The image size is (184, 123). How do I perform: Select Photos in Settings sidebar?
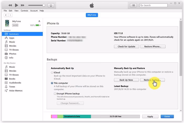pyautogui.click(x=13, y=54)
